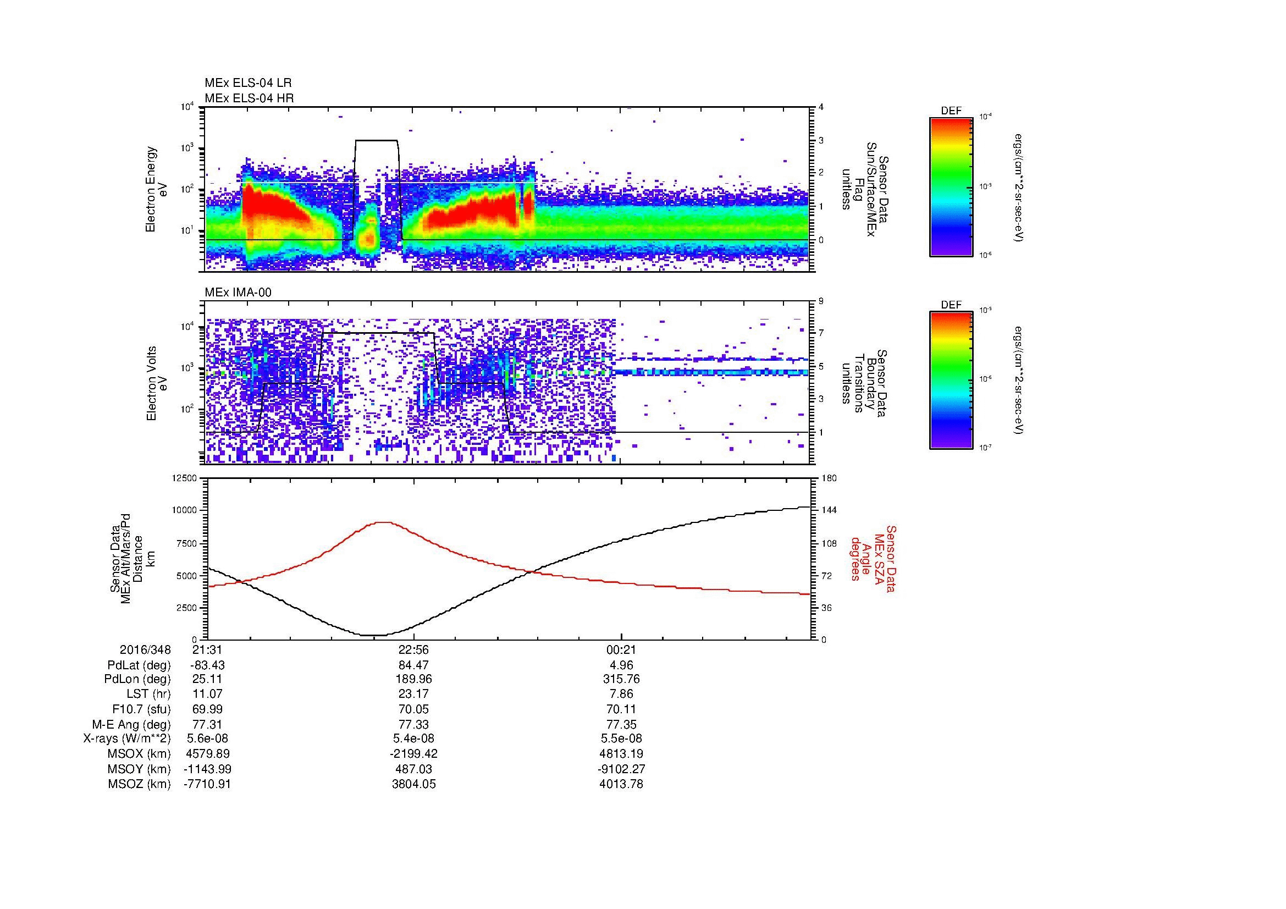Click the PdLat value '4.96'
The width and height of the screenshot is (1286, 909).
point(621,665)
